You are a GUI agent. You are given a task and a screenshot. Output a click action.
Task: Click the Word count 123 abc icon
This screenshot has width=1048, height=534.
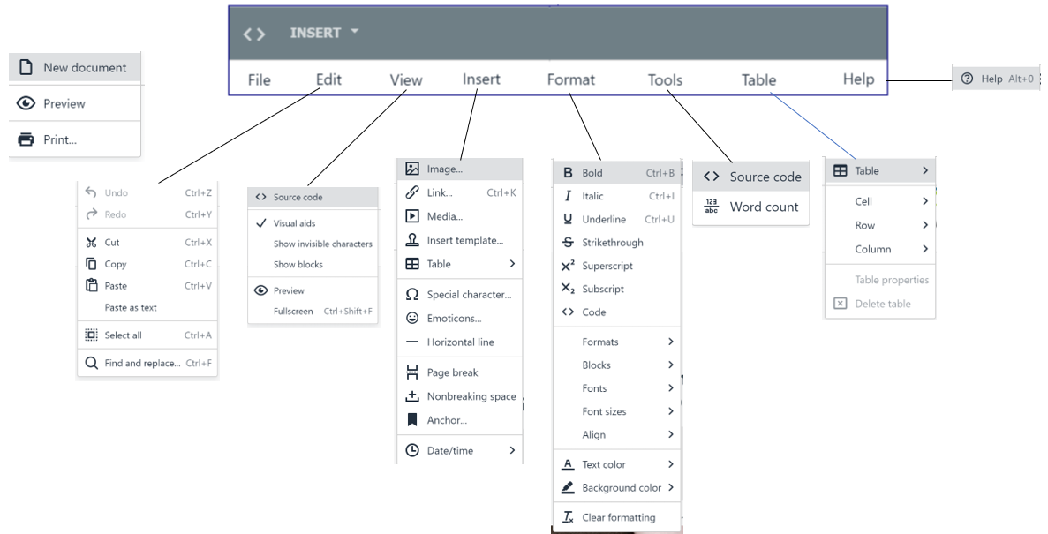(x=711, y=207)
